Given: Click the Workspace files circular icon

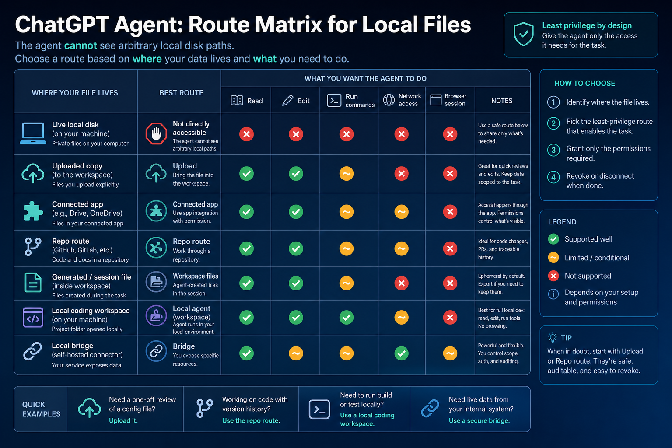Looking at the screenshot, I should pos(156,282).
